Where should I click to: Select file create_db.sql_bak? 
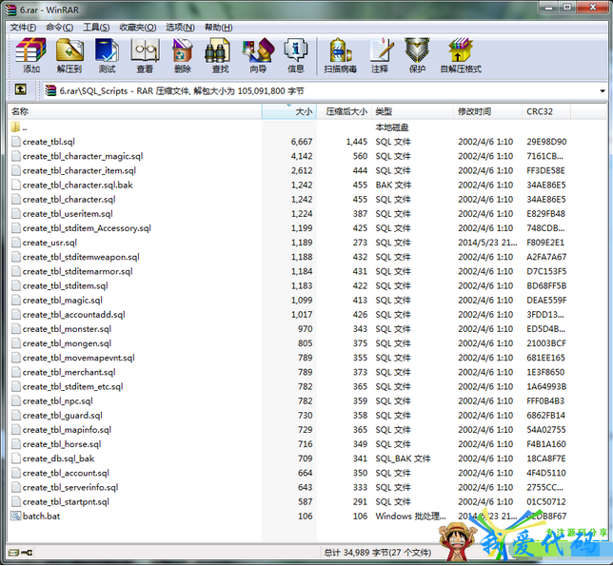click(x=58, y=459)
